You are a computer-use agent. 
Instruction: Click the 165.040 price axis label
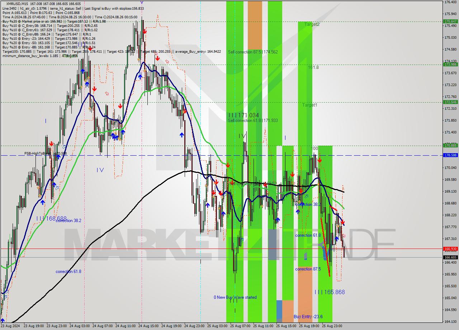(x=450, y=298)
